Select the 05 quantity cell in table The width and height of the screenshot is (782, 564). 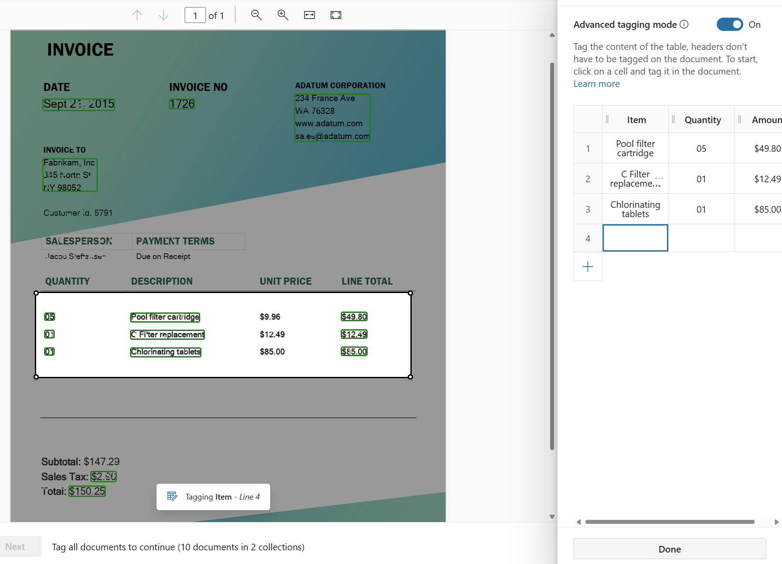(x=701, y=148)
